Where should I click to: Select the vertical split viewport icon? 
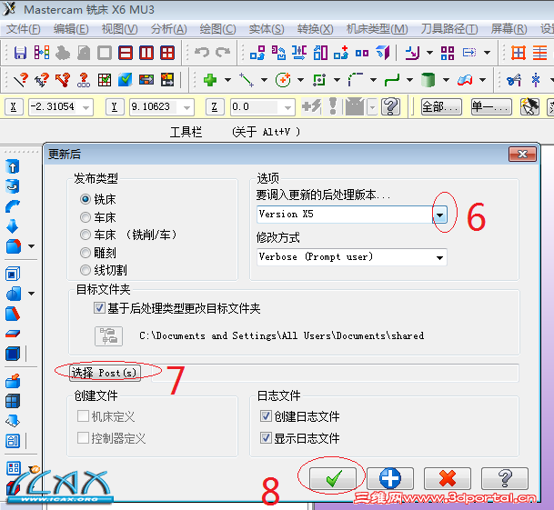146,53
